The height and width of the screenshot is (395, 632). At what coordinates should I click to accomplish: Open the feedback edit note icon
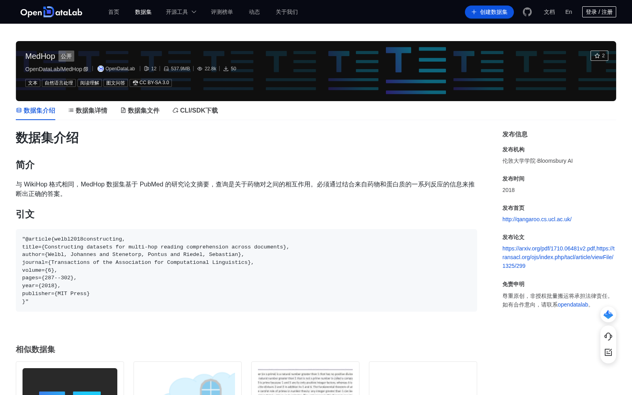(x=608, y=352)
